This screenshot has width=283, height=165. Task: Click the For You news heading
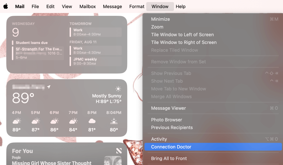[x=22, y=151]
